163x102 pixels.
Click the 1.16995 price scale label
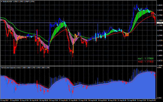click(160, 50)
